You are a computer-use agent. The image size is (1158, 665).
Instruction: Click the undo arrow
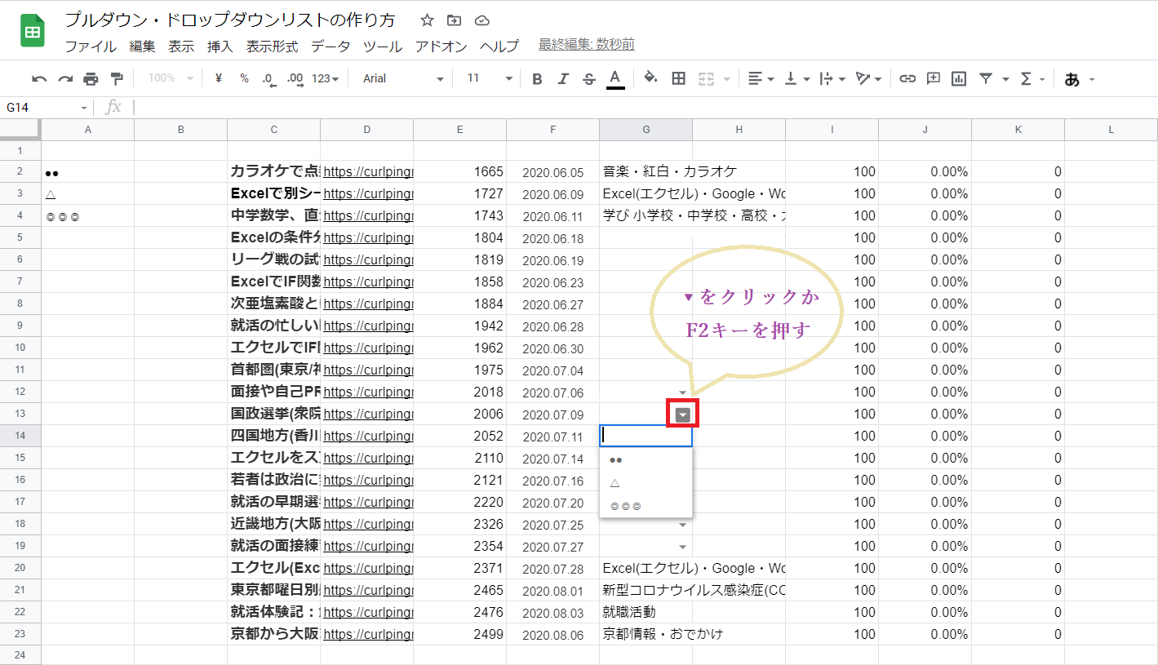(40, 78)
